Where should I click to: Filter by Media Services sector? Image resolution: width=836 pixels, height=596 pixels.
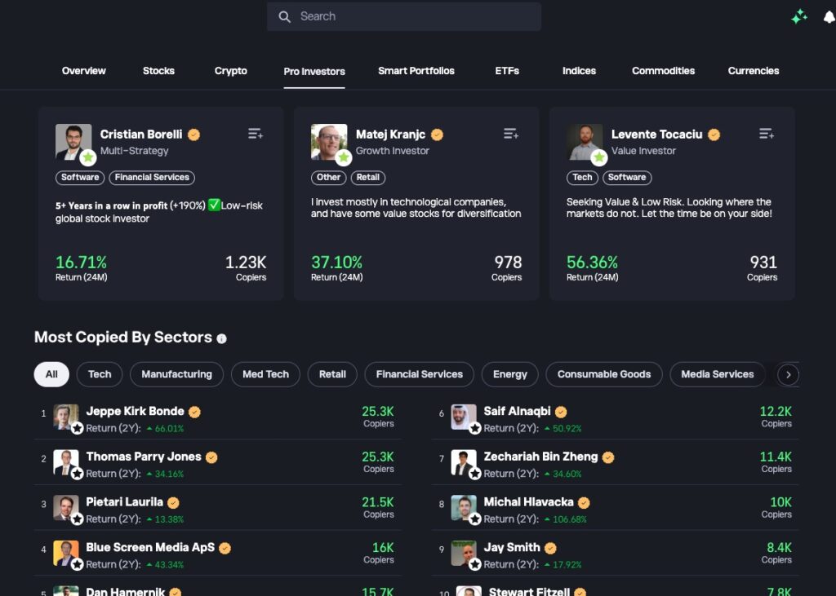(717, 374)
